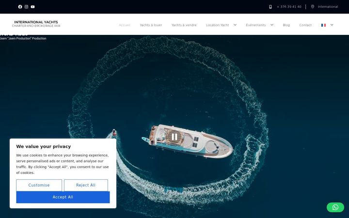
Task: Pause the background yacht video
Action: pyautogui.click(x=174, y=137)
